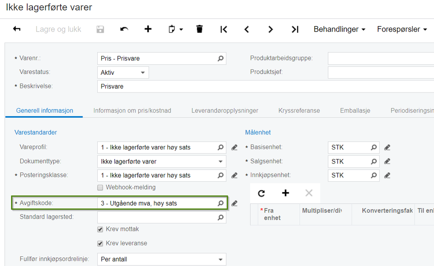Refresh the unit conversion grid
This screenshot has height=266, width=434.
click(x=262, y=193)
